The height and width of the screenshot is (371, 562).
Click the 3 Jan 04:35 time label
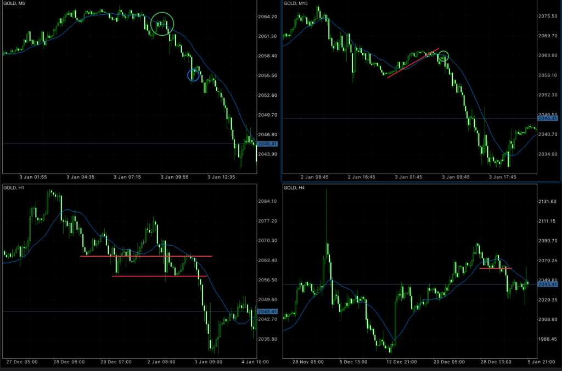80,177
